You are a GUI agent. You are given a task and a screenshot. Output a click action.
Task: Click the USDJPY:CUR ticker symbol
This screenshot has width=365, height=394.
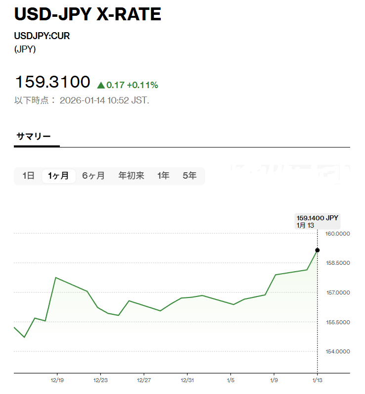(39, 37)
